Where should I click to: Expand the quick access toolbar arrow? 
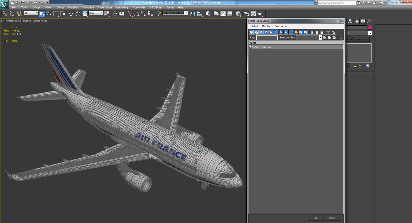point(48,3)
